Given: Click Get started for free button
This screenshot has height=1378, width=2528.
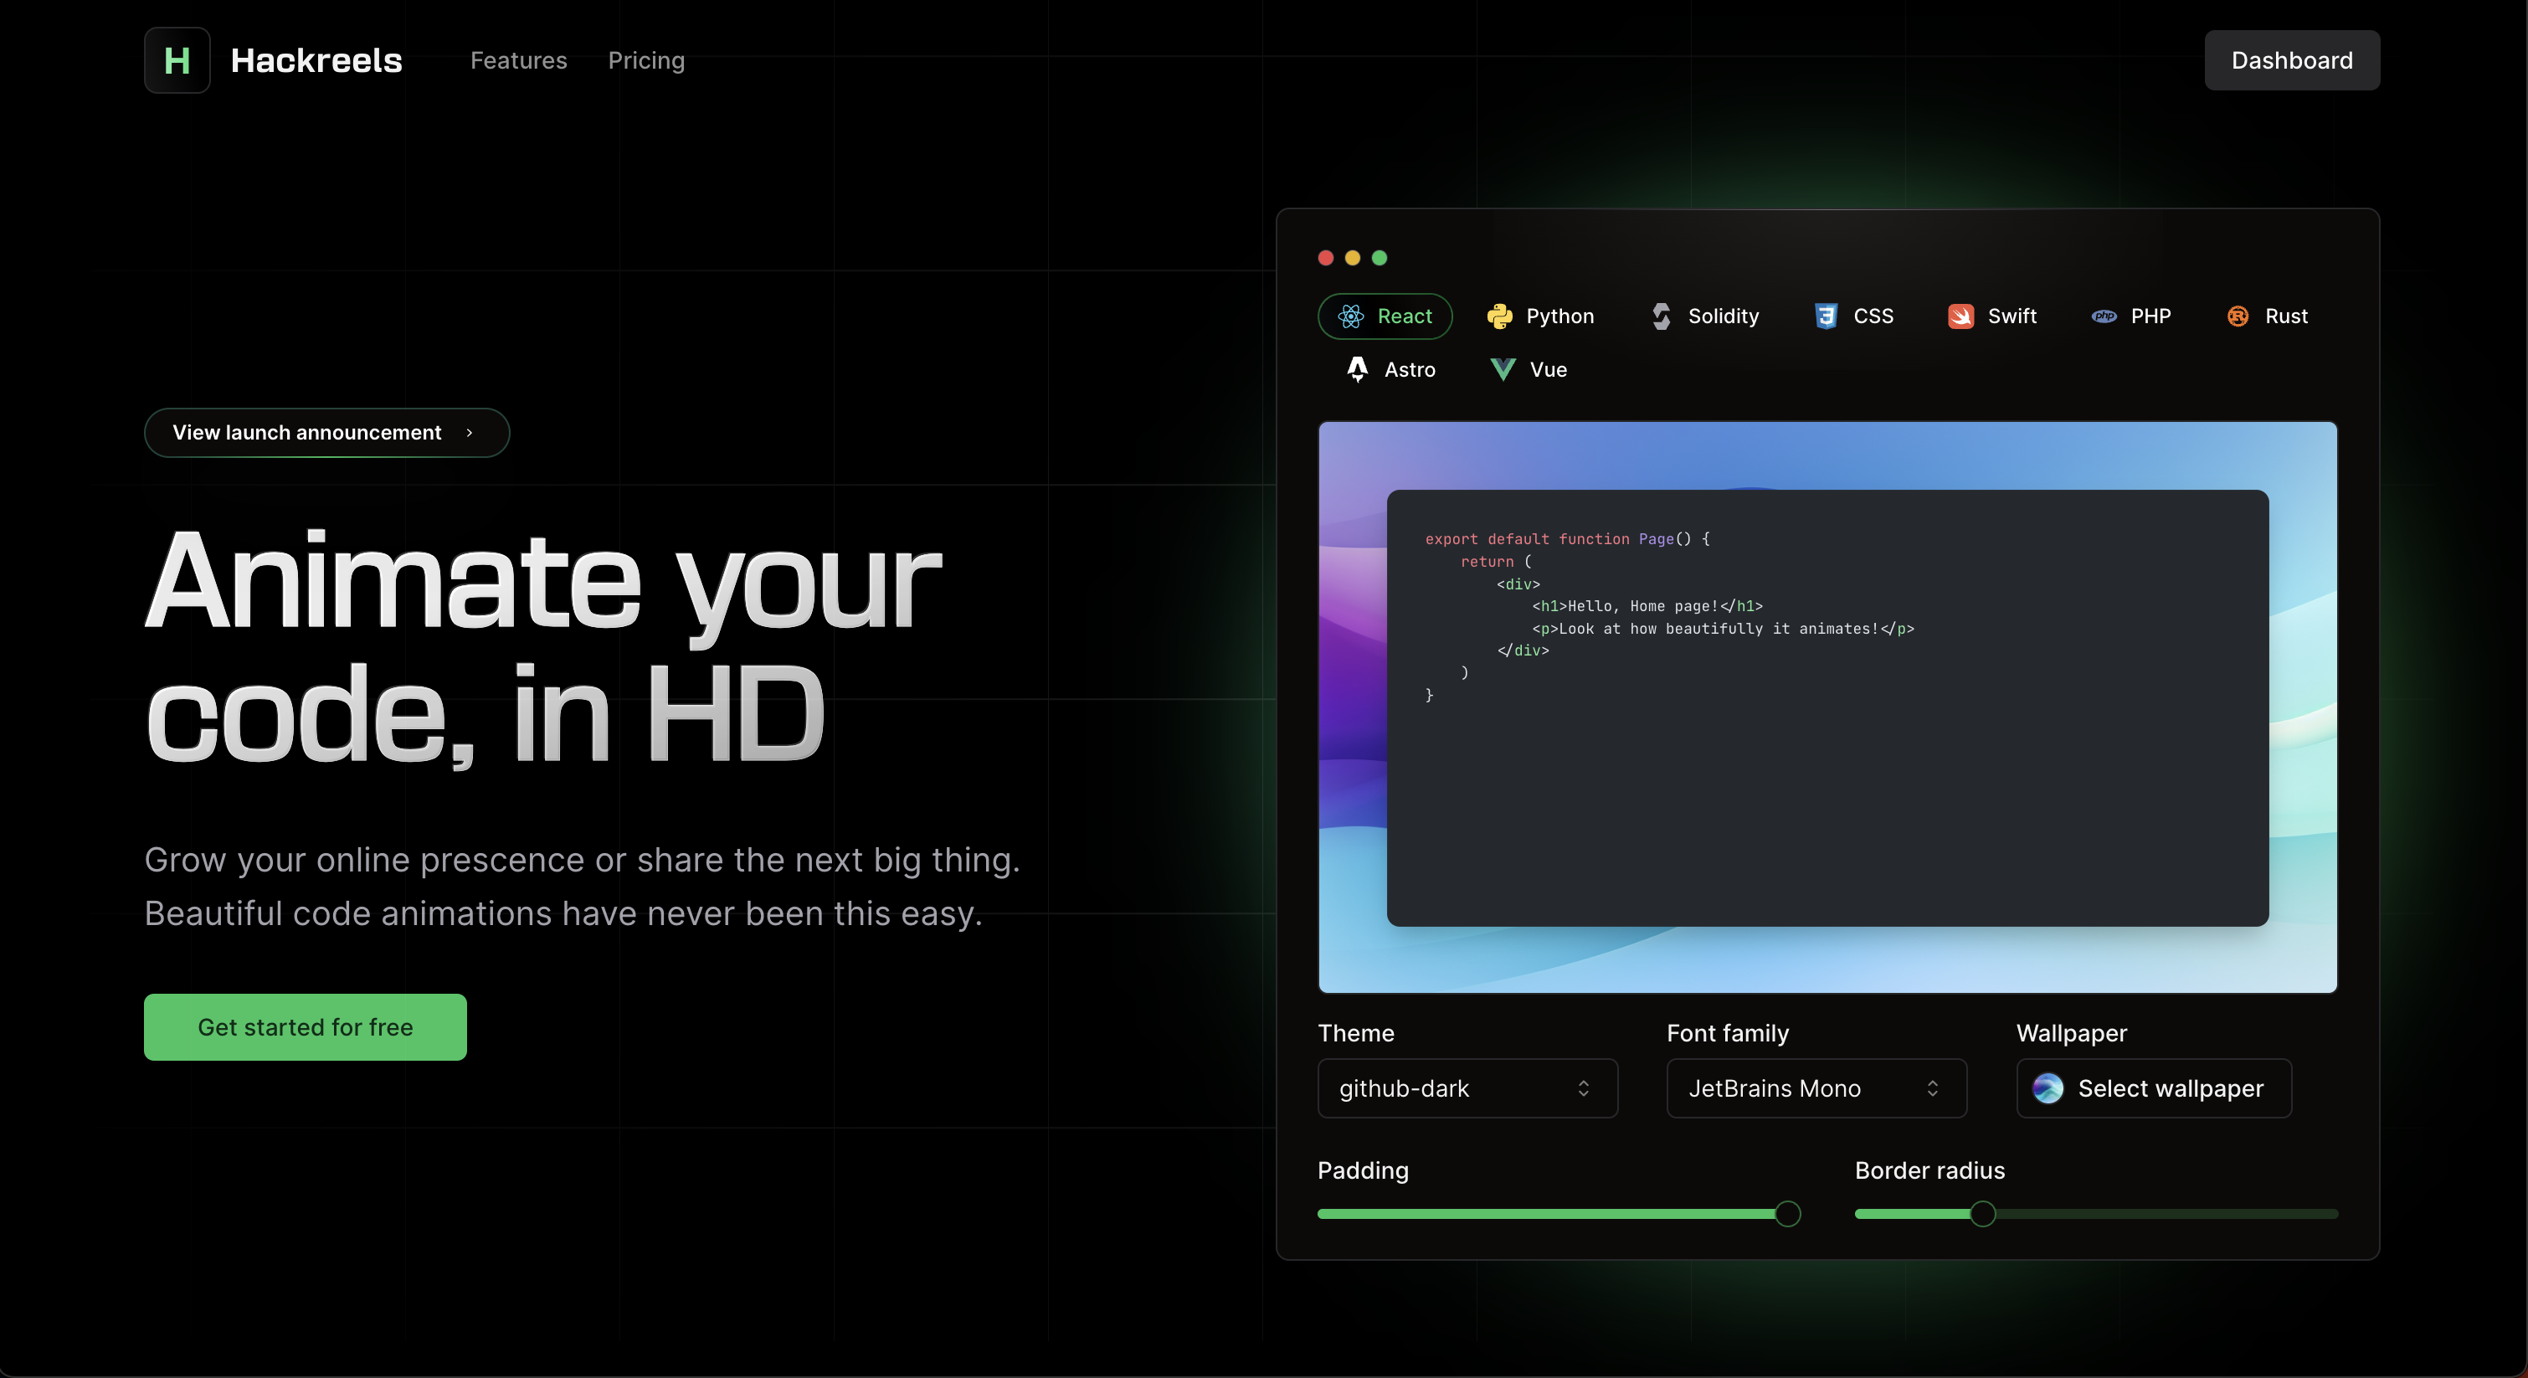Looking at the screenshot, I should [x=306, y=1026].
